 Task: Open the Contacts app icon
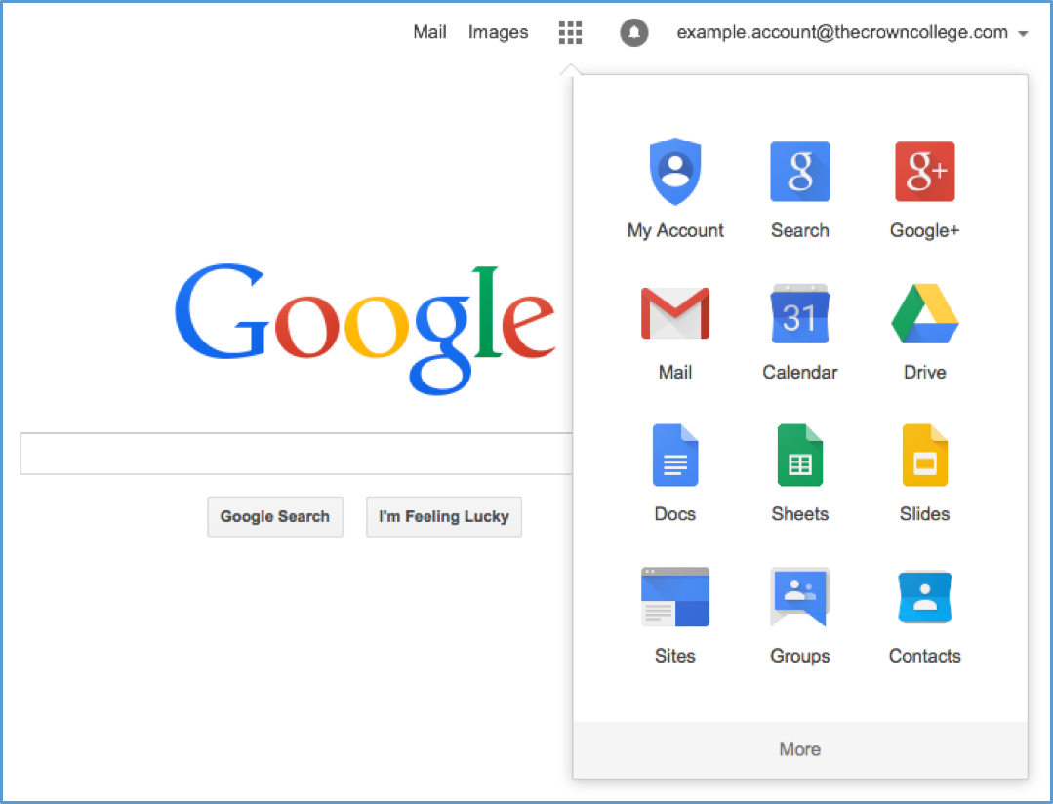tap(925, 597)
